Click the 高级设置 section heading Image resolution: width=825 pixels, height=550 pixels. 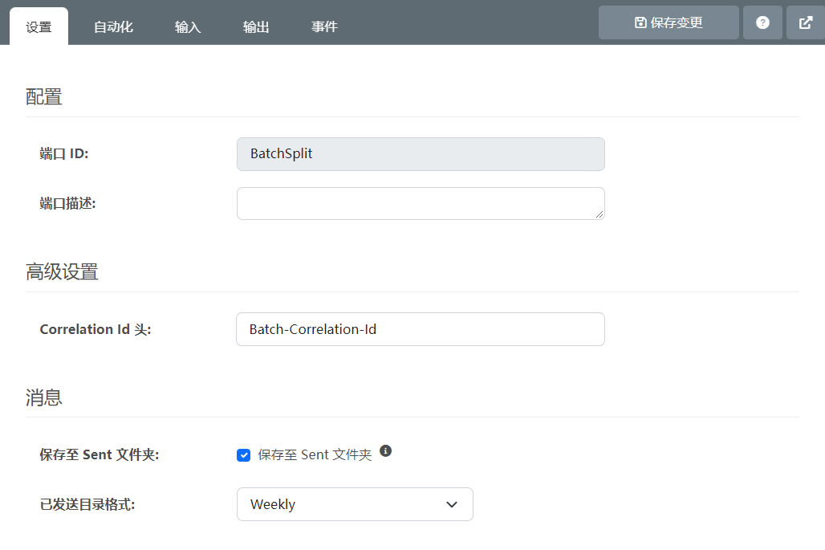(x=62, y=272)
